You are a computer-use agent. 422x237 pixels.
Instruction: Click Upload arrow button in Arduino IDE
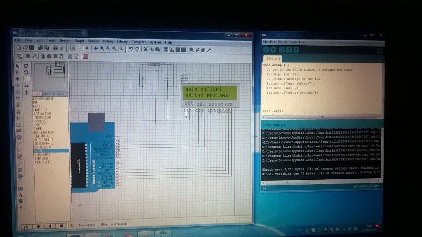click(x=273, y=49)
